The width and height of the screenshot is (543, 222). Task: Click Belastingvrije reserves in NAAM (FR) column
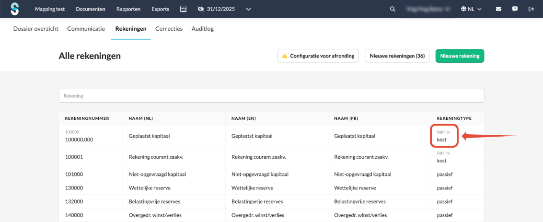point(360,201)
